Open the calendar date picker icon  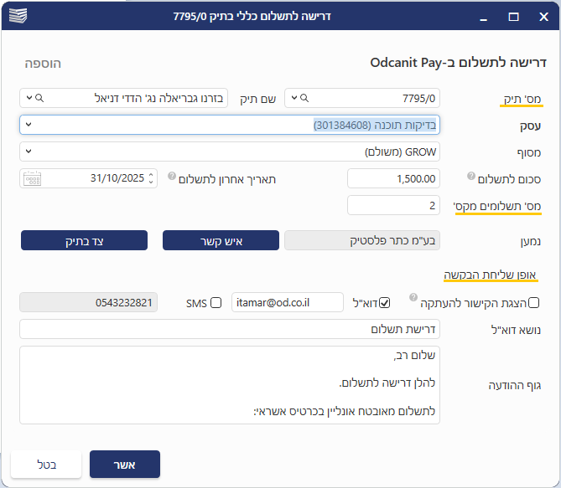(32, 178)
